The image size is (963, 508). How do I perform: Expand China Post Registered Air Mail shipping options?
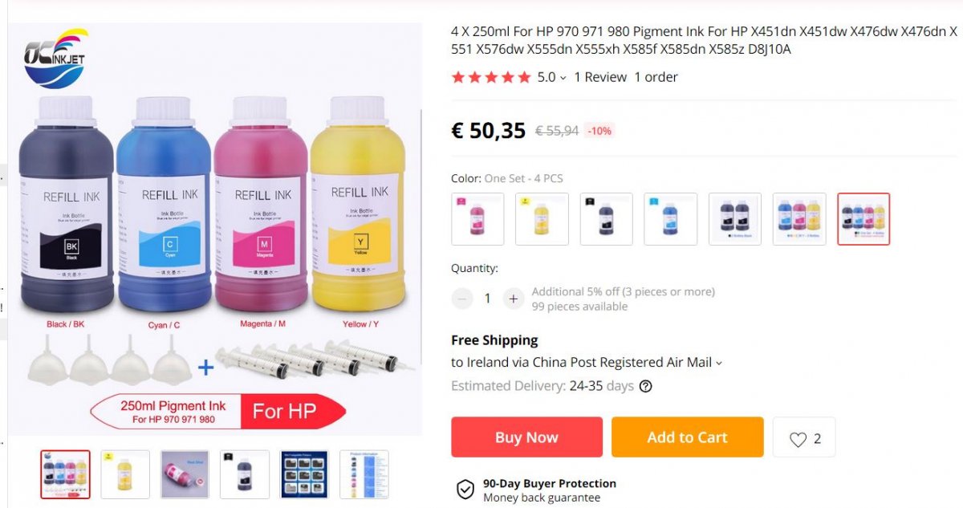point(719,363)
